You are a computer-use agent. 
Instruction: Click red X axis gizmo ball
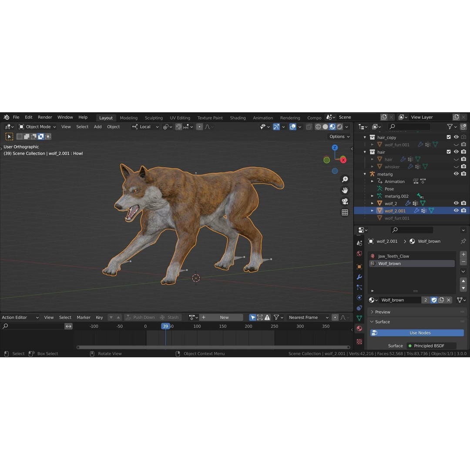coord(343,160)
